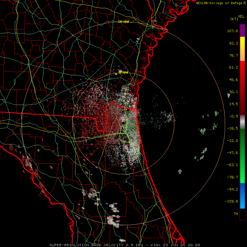Click the TH threshold legend label
Screen dimensions: 247x247
236,214
